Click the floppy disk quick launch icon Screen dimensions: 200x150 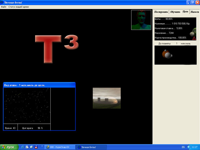(36, 147)
